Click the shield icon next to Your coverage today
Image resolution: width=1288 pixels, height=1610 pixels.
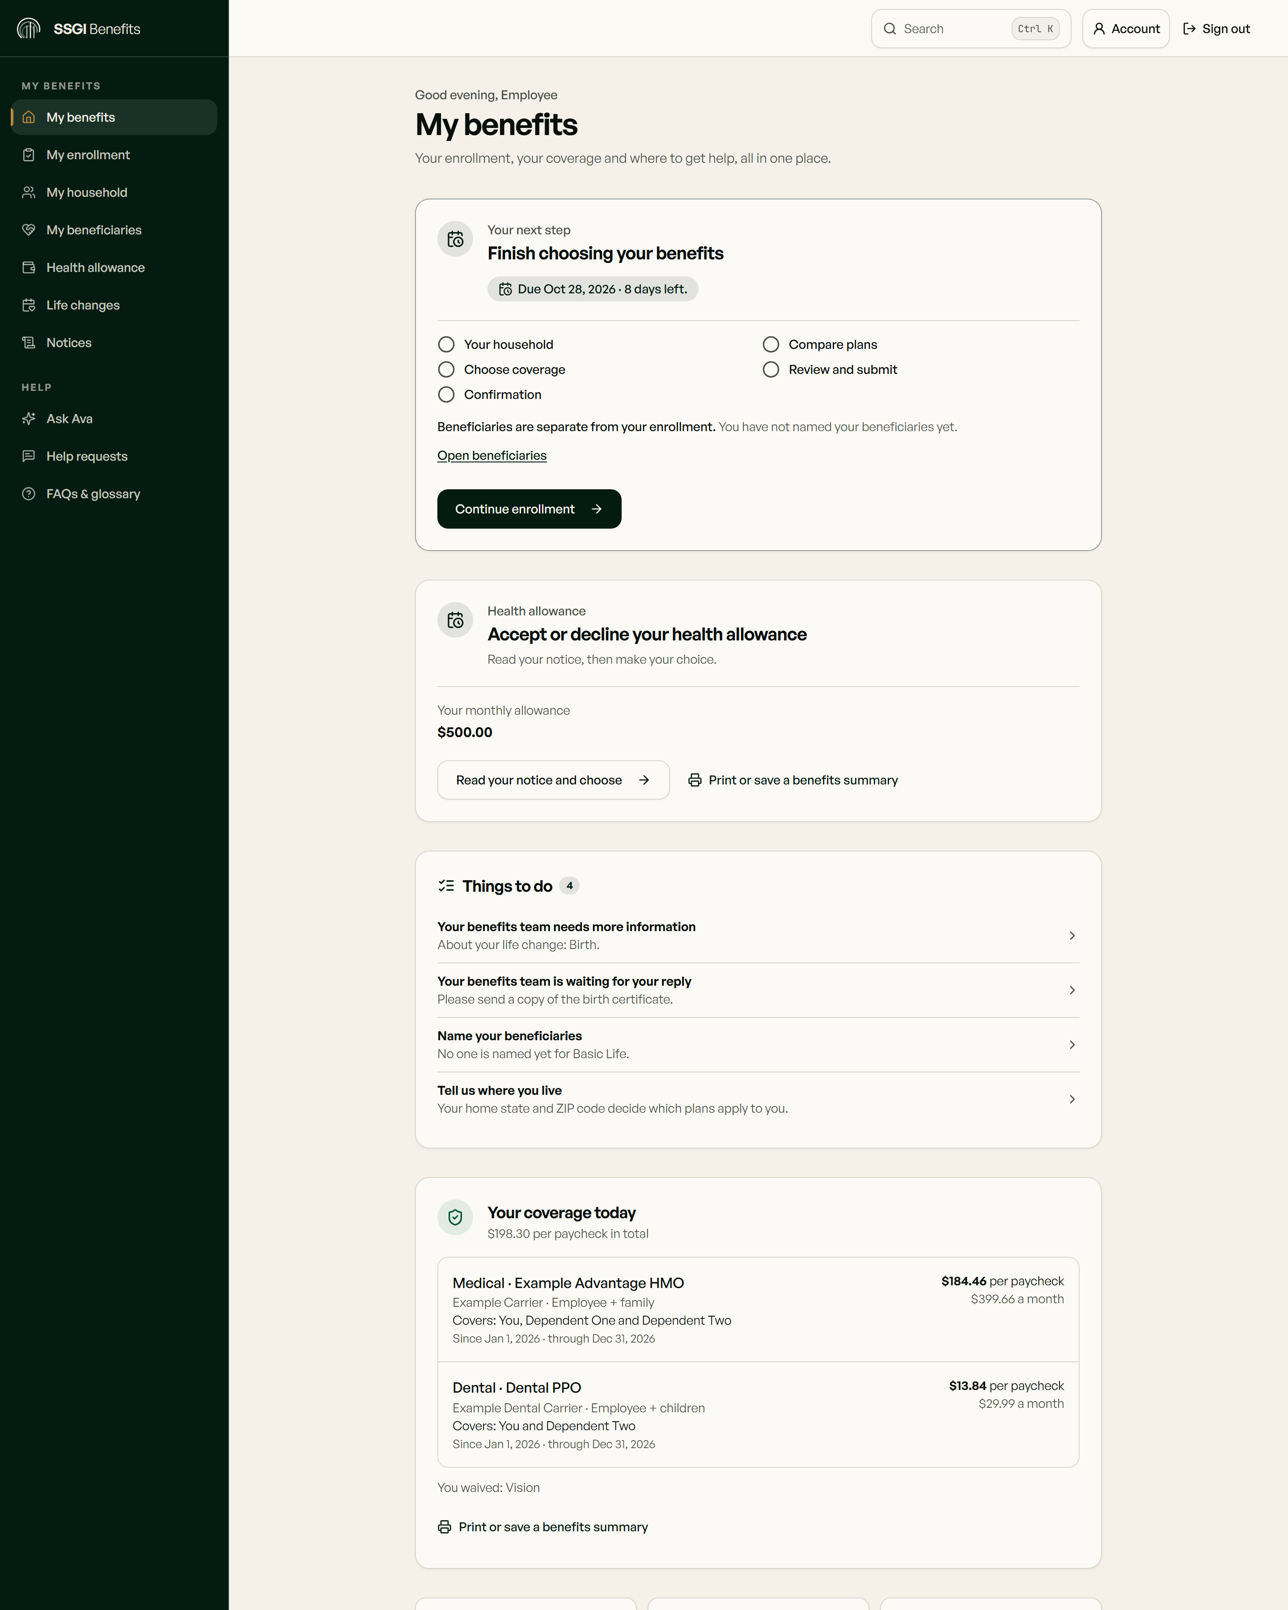point(455,1217)
